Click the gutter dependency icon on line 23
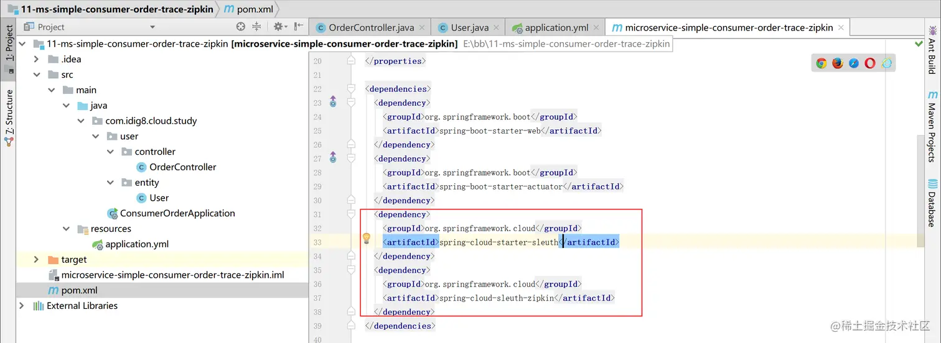 [x=332, y=102]
